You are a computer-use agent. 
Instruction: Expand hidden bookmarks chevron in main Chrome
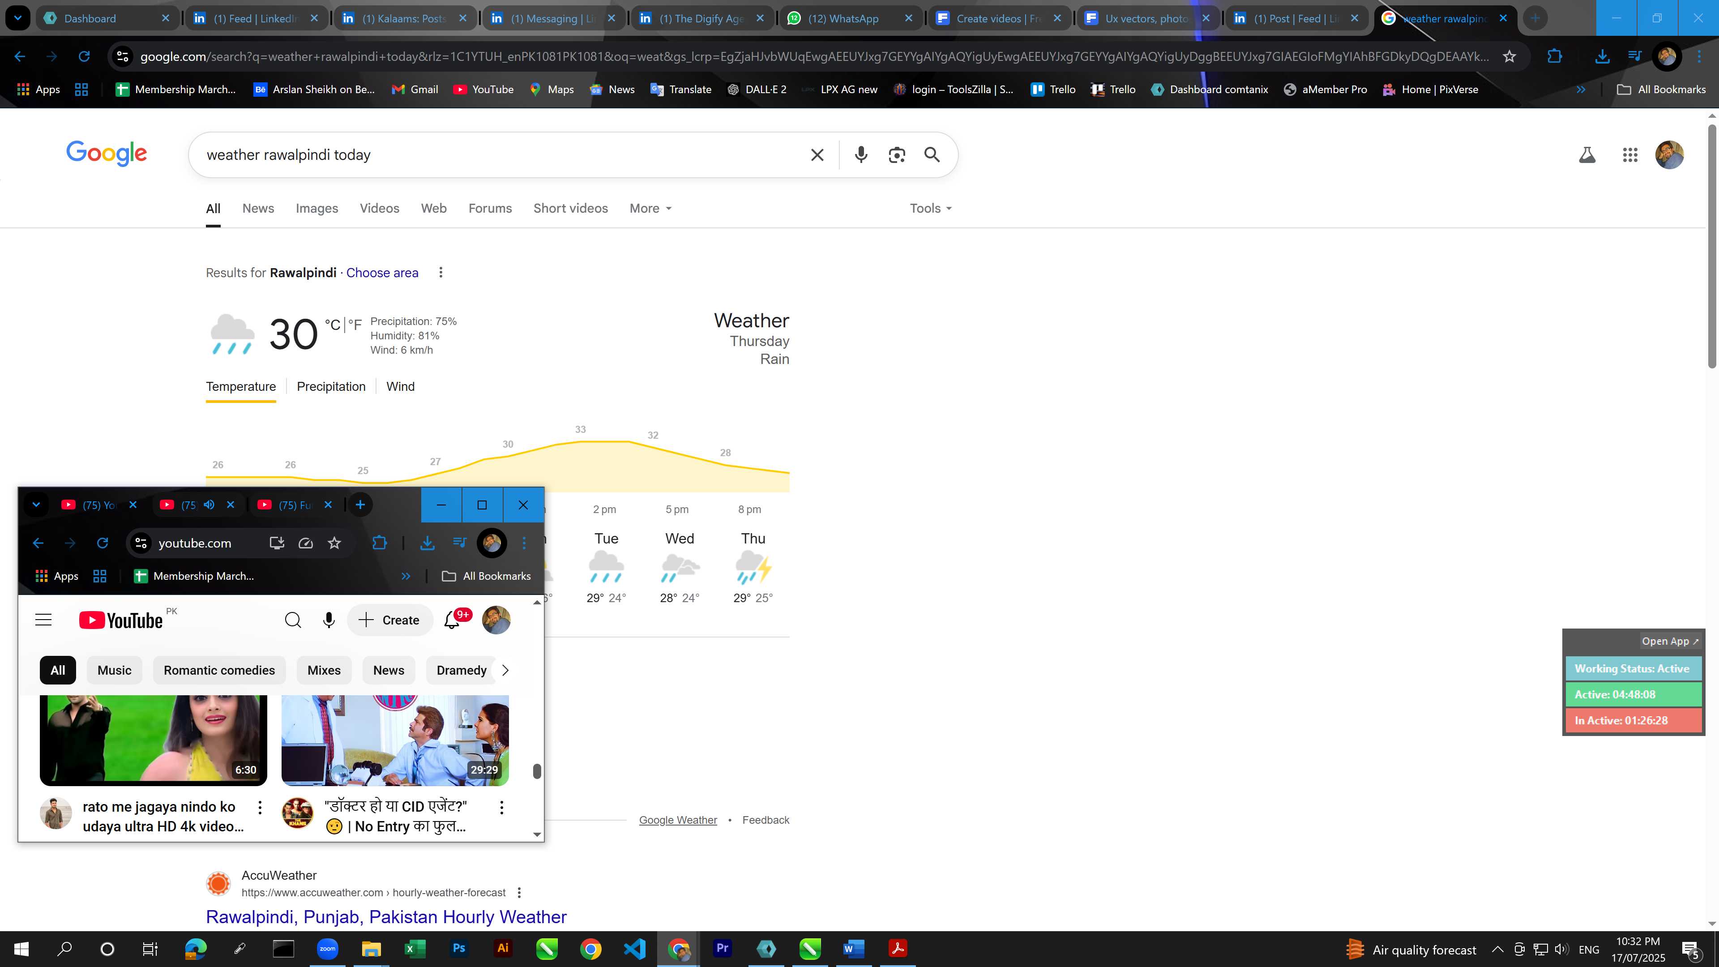[1580, 90]
